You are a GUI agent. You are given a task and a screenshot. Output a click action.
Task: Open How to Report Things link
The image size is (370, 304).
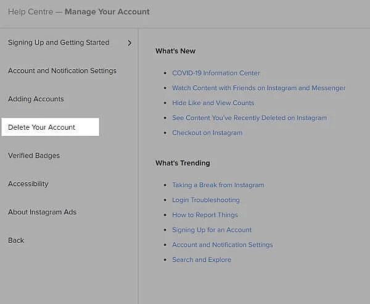(205, 215)
